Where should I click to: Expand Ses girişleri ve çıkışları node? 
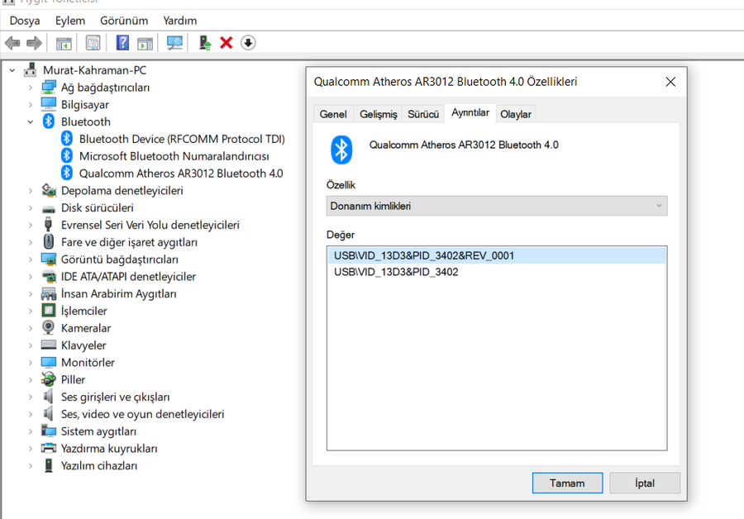tap(31, 397)
